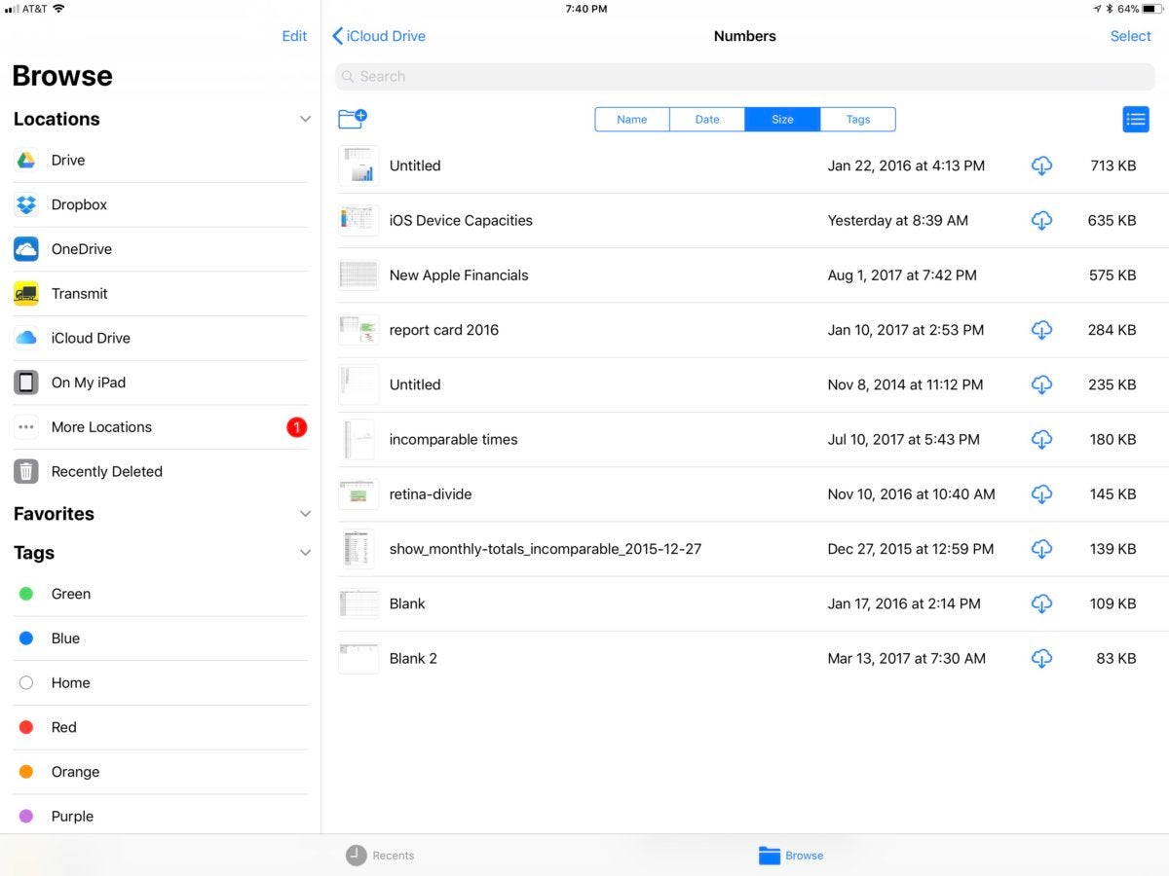Tap the 7:40 PM clock in status bar

click(585, 9)
